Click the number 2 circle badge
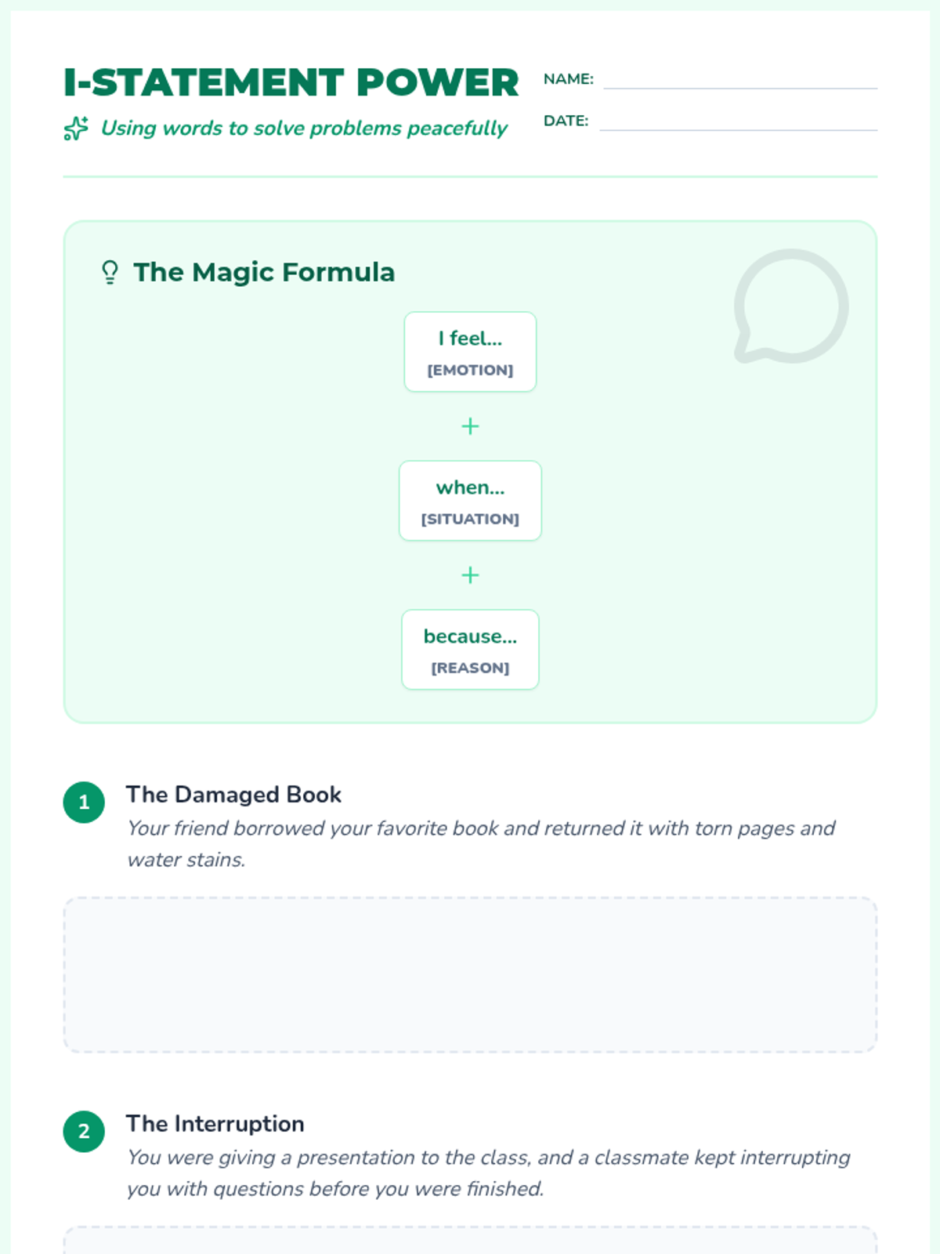Screen dimensions: 940x1254 pos(84,1131)
